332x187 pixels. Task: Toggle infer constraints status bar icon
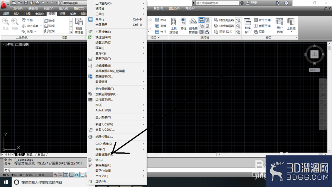[x=55, y=175]
